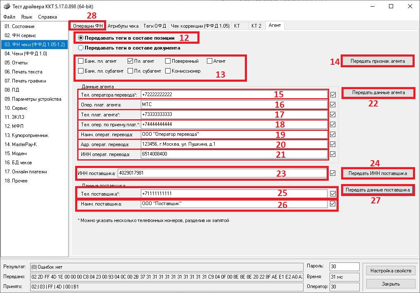Open the 'Справка' menu

click(x=47, y=17)
